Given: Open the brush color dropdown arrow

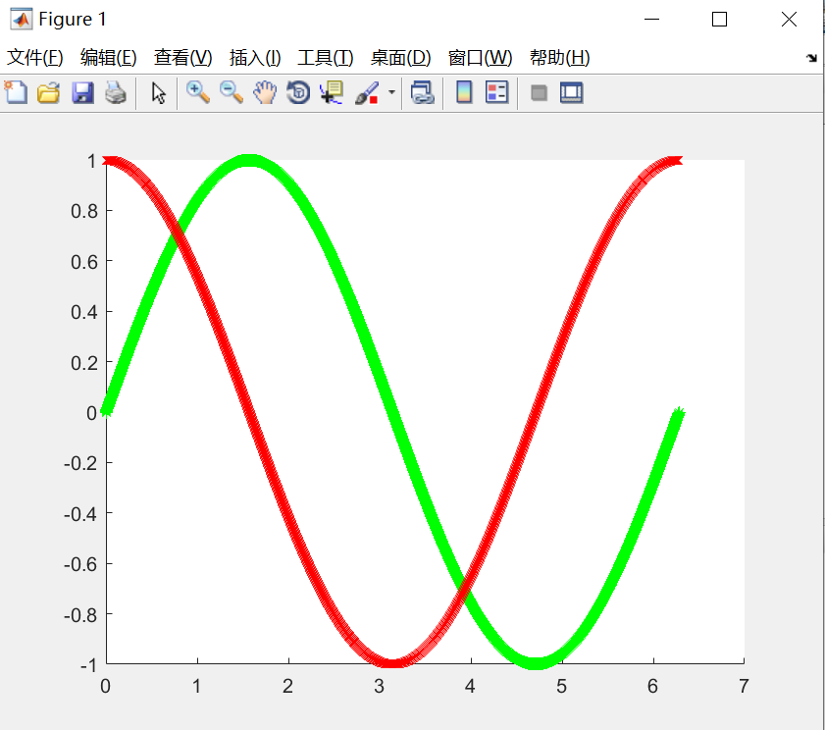Looking at the screenshot, I should pos(391,92).
